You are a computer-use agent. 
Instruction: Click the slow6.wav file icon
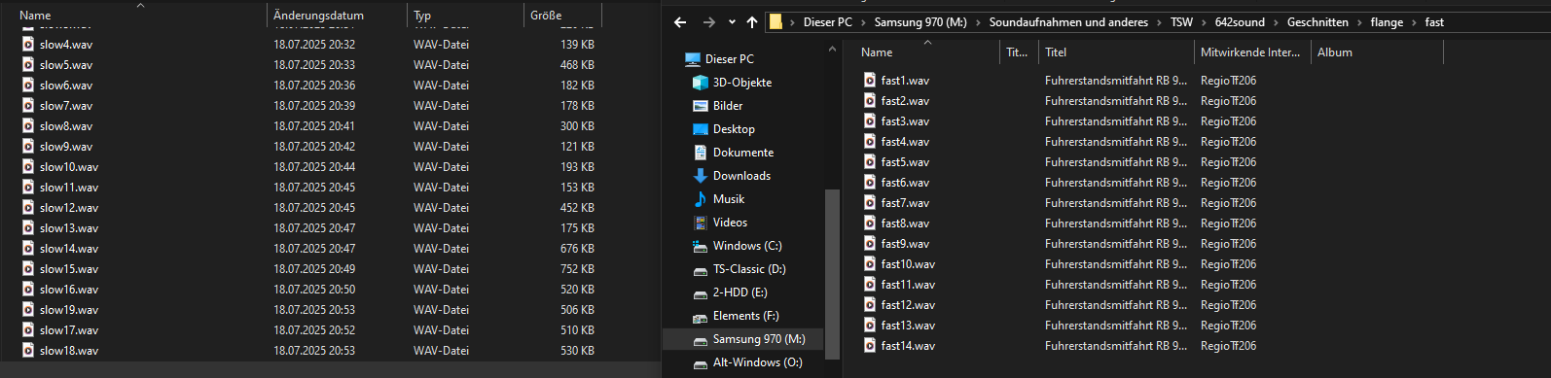coord(28,86)
